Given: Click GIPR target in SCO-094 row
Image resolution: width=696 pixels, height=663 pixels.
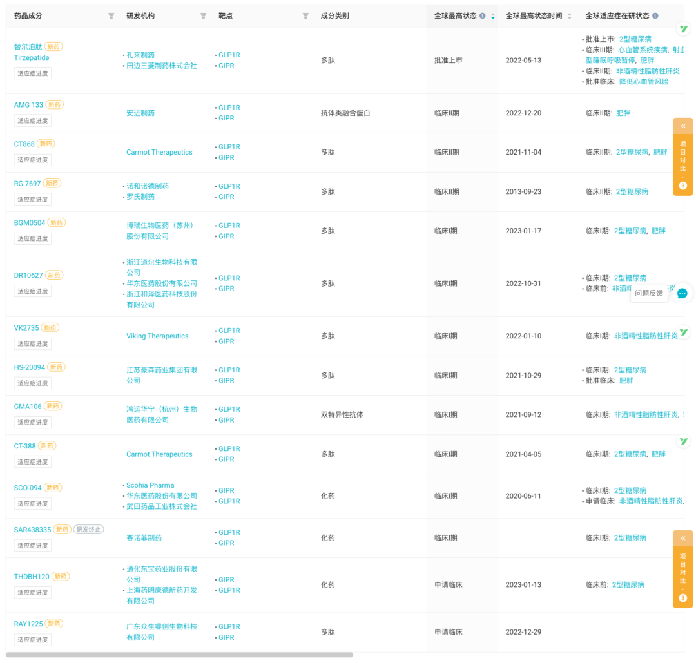Looking at the screenshot, I should [226, 490].
